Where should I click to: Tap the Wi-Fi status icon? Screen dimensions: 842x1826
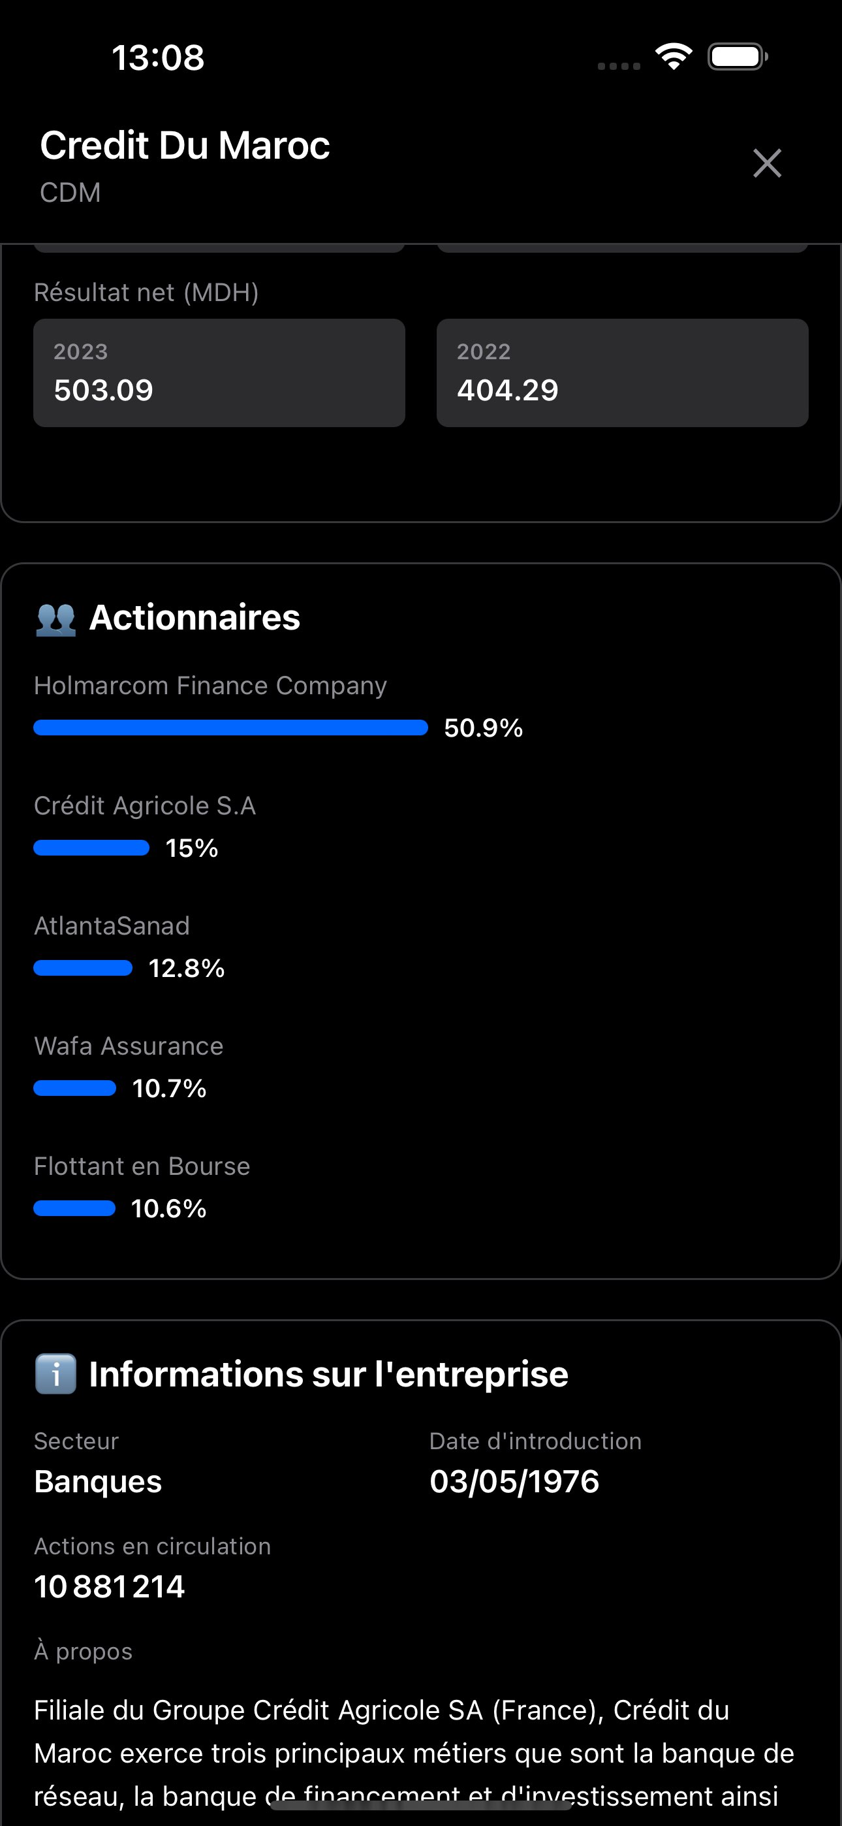point(674,56)
